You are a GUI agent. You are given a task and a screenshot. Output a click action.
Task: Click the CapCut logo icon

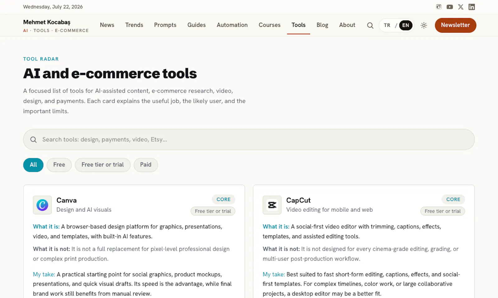[272, 205]
